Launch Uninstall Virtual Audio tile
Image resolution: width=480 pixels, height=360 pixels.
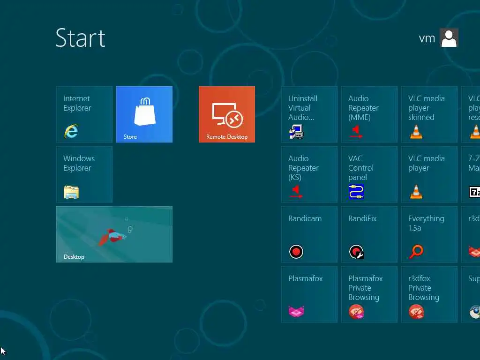[x=309, y=114]
